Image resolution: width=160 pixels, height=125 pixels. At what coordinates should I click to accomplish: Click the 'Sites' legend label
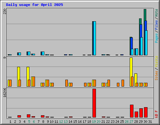tap(157, 76)
